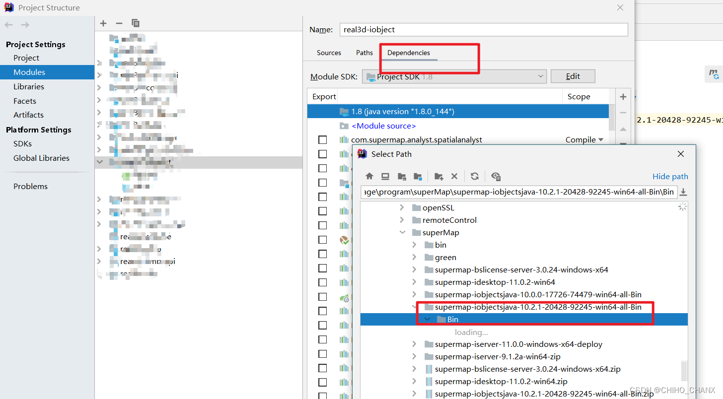The width and height of the screenshot is (723, 399).
Task: Click the Desktop icon in Select Path toolbar
Action: point(385,176)
